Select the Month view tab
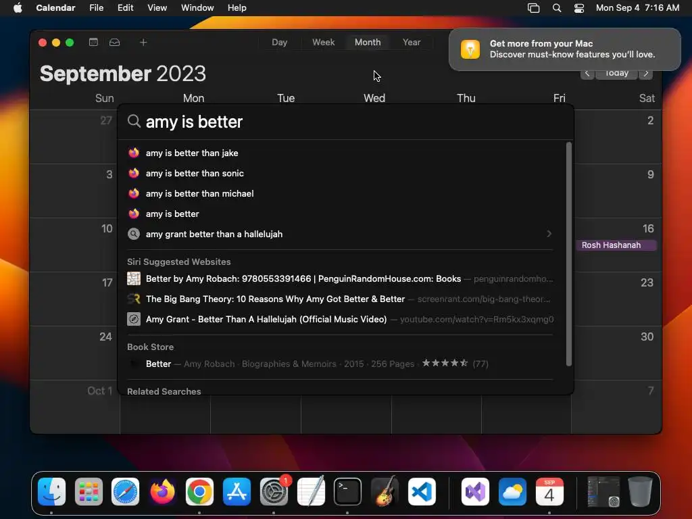Viewport: 692px width, 519px height. [368, 43]
